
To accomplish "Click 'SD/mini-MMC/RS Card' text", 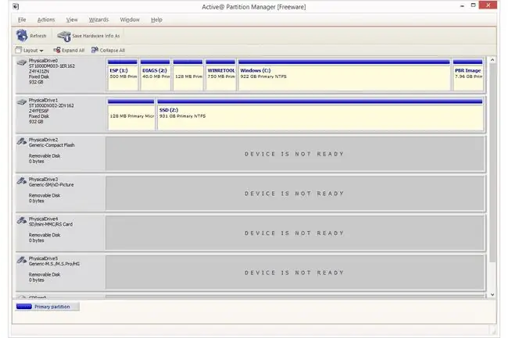I will [51, 224].
